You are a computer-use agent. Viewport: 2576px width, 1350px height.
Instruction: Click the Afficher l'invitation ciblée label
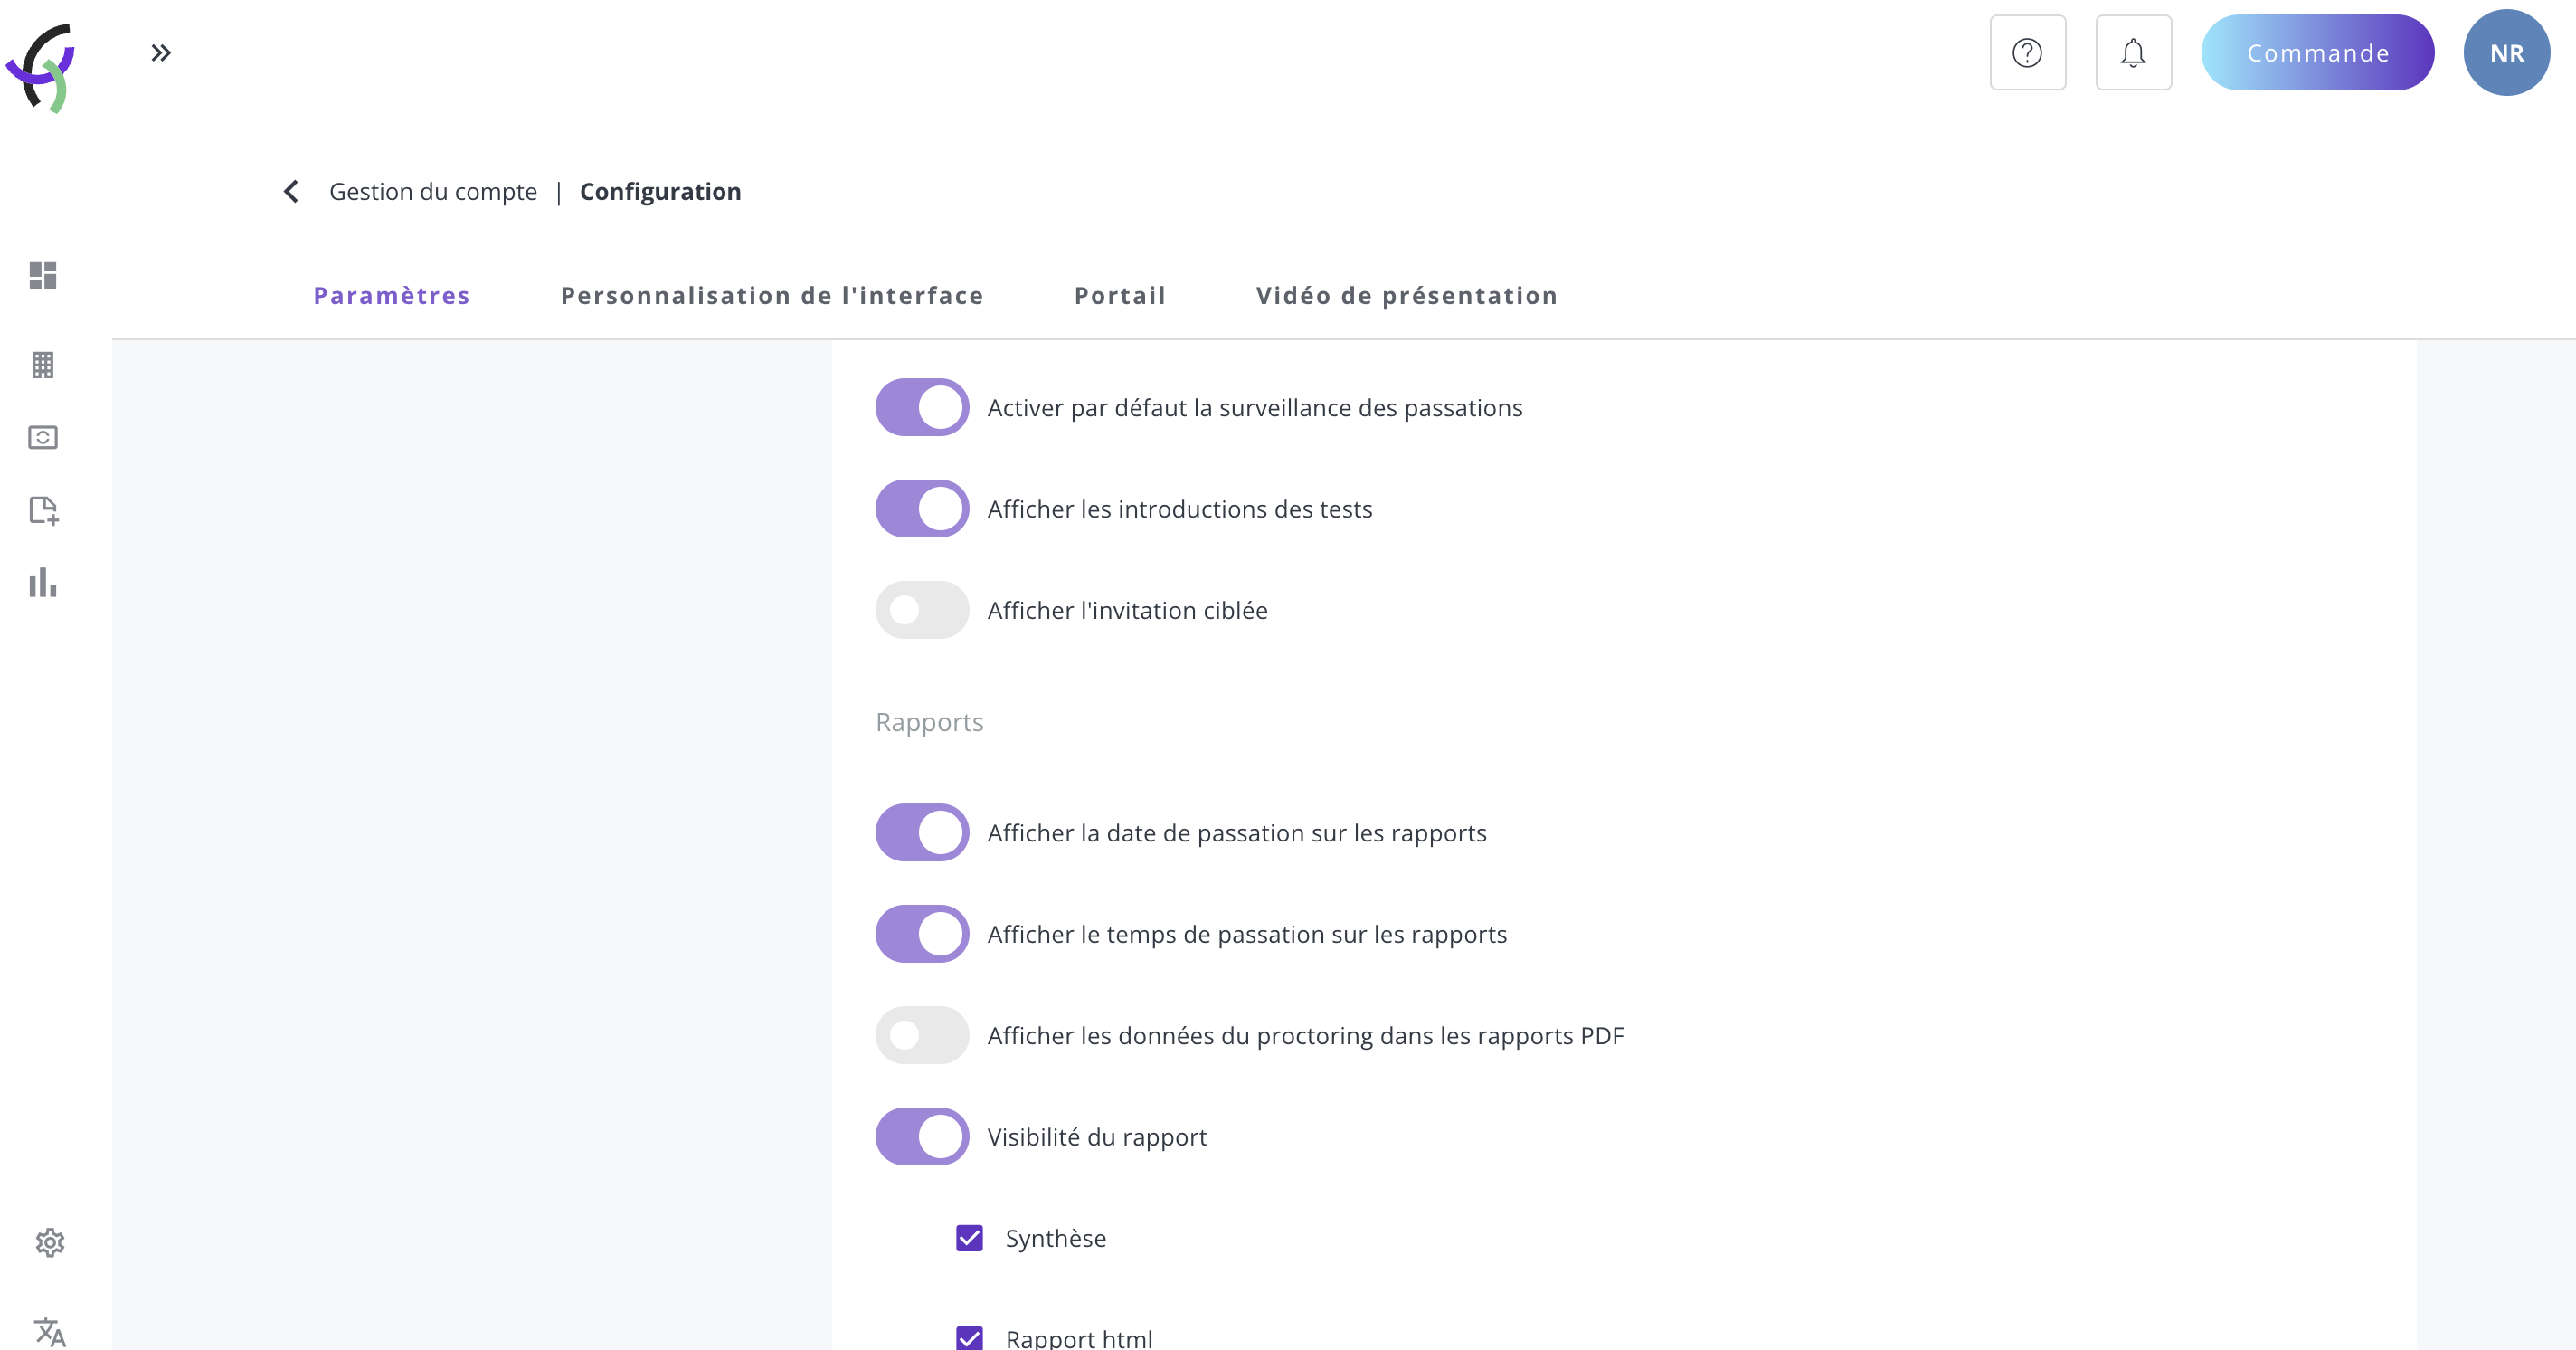coord(1127,610)
